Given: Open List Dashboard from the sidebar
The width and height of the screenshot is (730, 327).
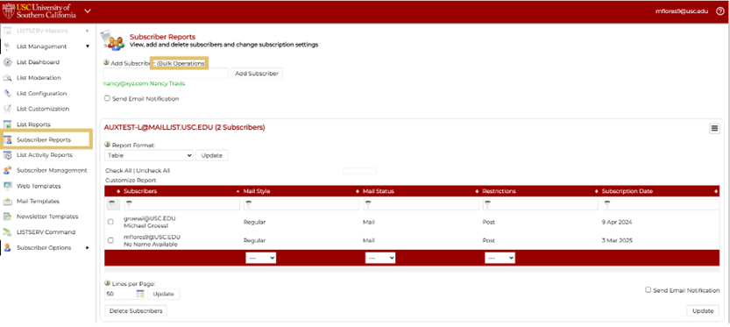Looking at the screenshot, I should (38, 62).
